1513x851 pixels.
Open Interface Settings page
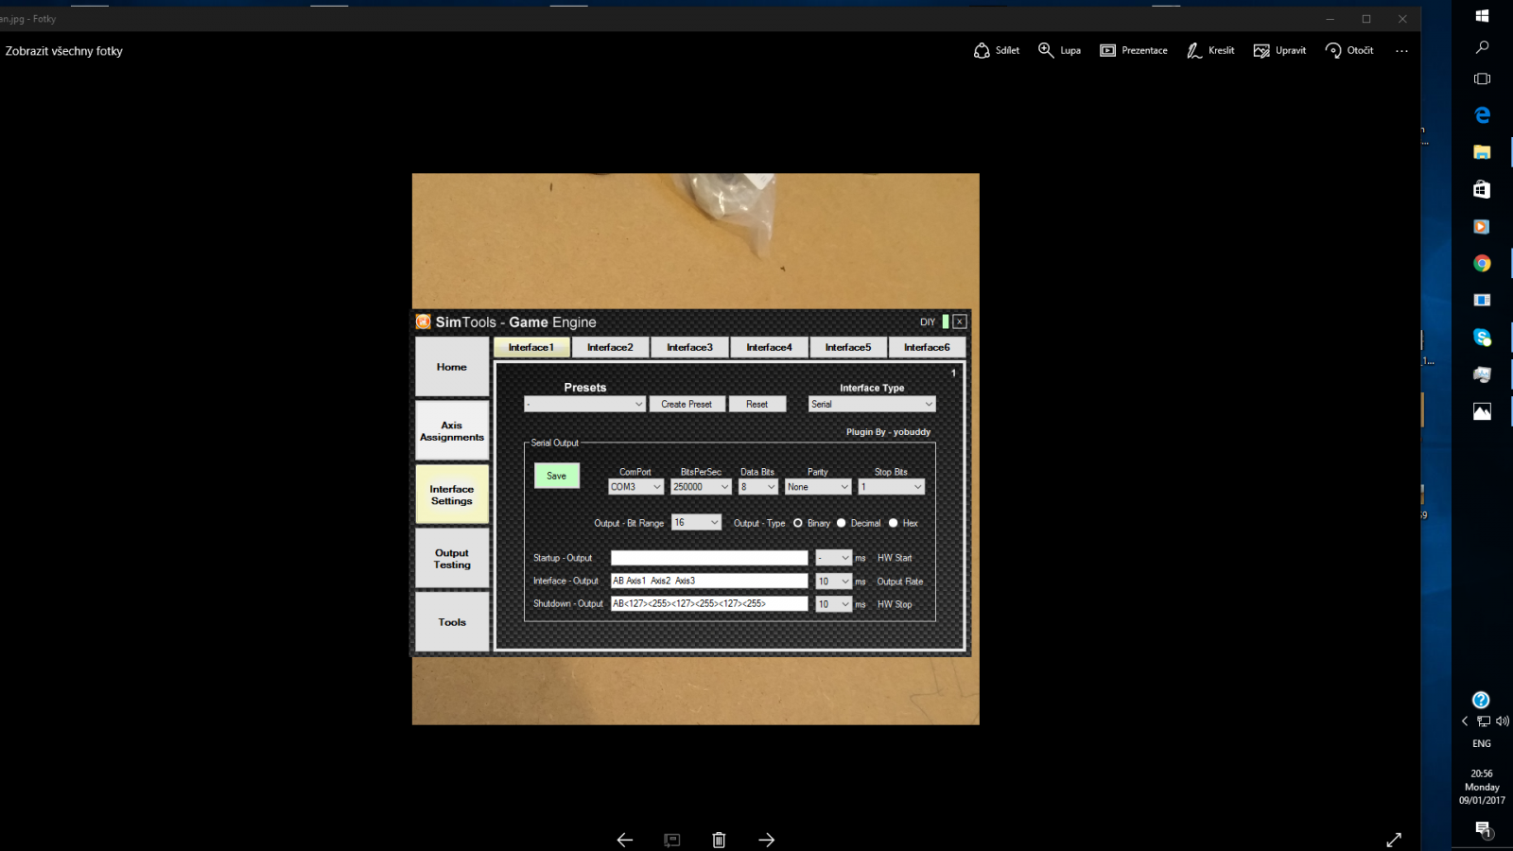coord(452,495)
